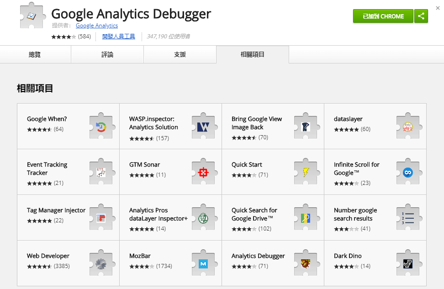Image resolution: width=444 pixels, height=289 pixels.
Task: Open the Analytics Debugger bug icon
Action: [307, 263]
